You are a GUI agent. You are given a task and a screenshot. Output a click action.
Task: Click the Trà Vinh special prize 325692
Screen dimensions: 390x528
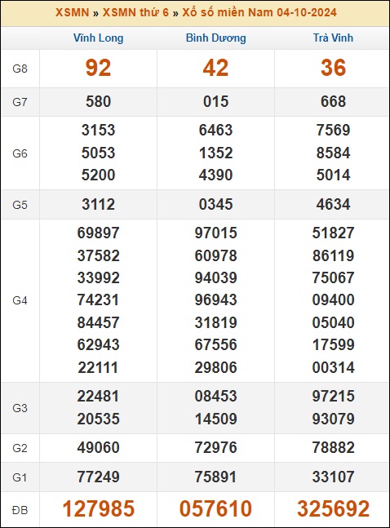(x=333, y=508)
